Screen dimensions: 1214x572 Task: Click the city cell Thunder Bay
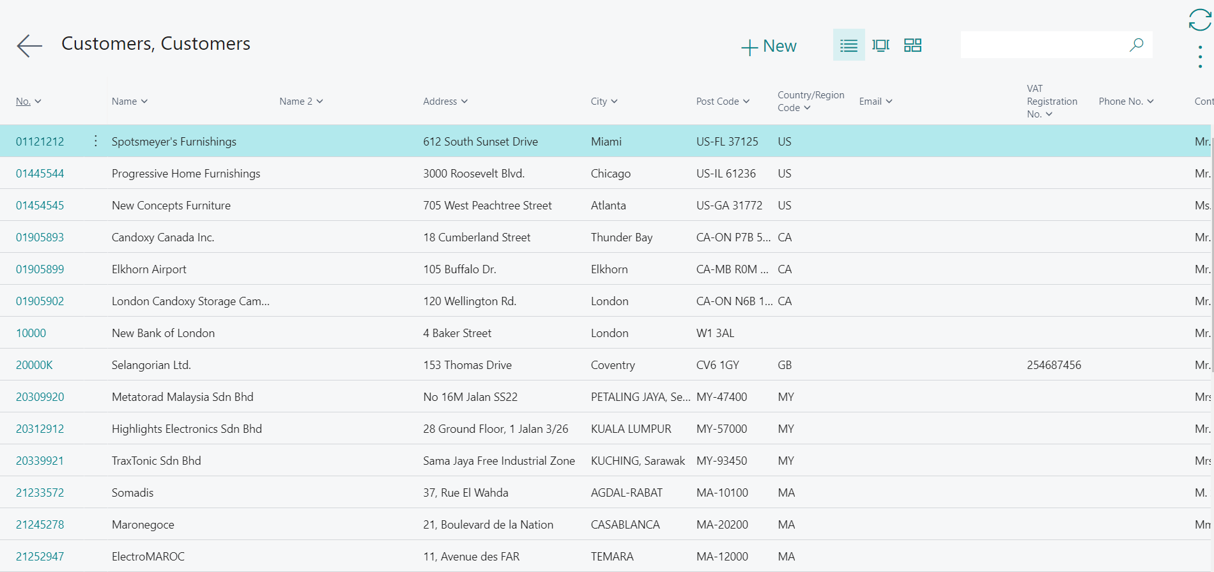pyautogui.click(x=622, y=237)
